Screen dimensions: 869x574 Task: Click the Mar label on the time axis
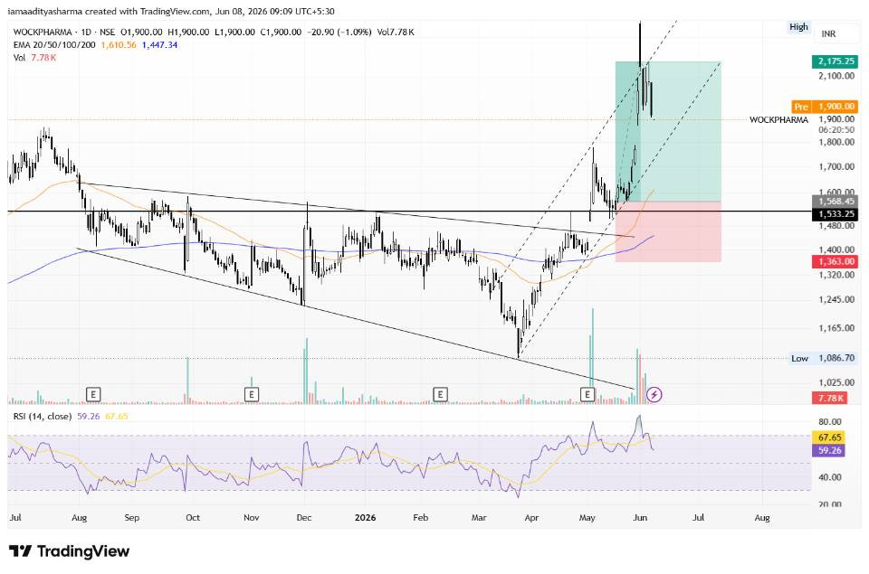click(x=479, y=518)
